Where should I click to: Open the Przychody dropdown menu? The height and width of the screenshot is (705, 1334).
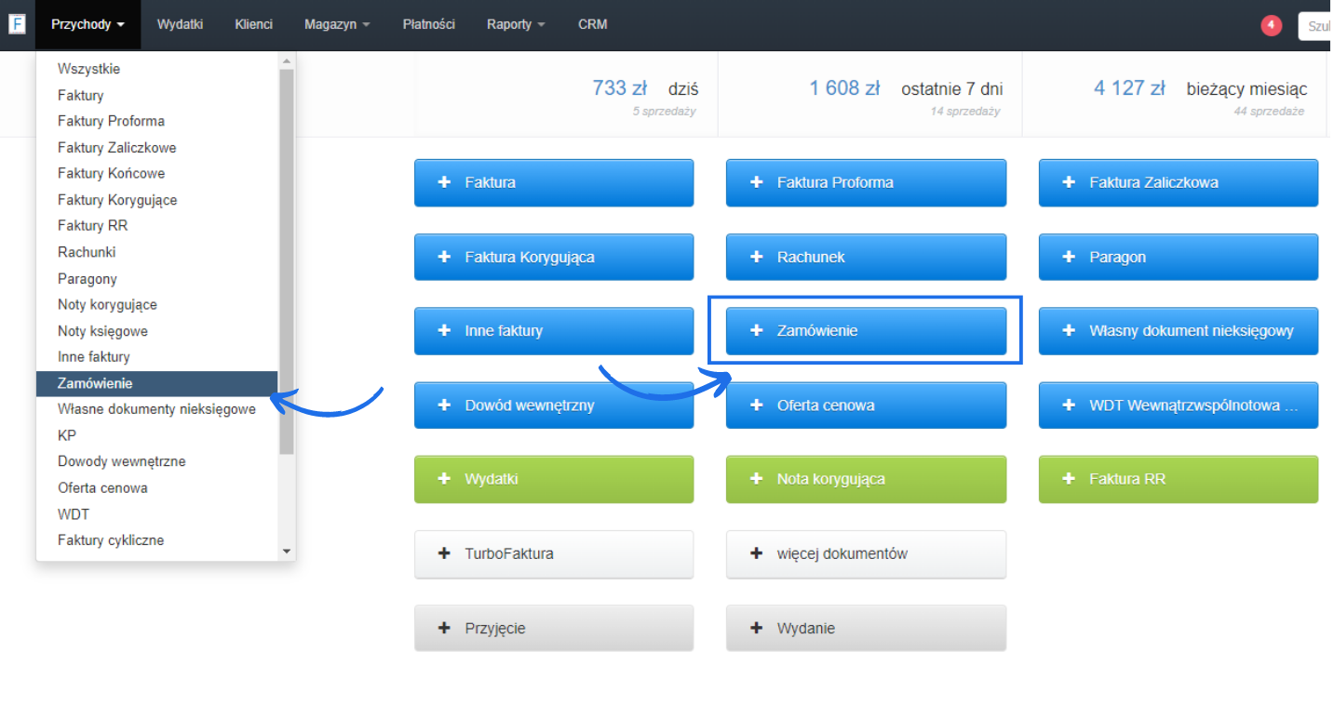point(88,24)
